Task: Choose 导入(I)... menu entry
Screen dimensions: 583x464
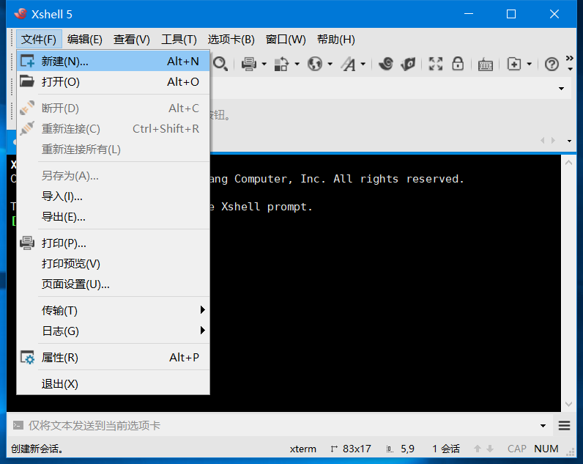Action: pyautogui.click(x=114, y=196)
